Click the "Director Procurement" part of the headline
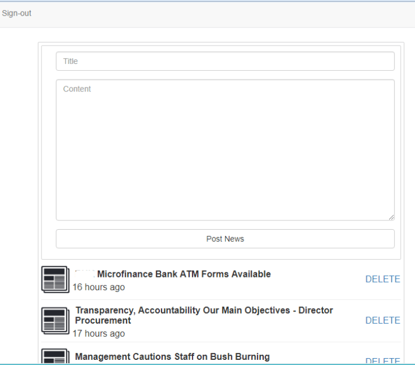The image size is (415, 365). tap(103, 320)
